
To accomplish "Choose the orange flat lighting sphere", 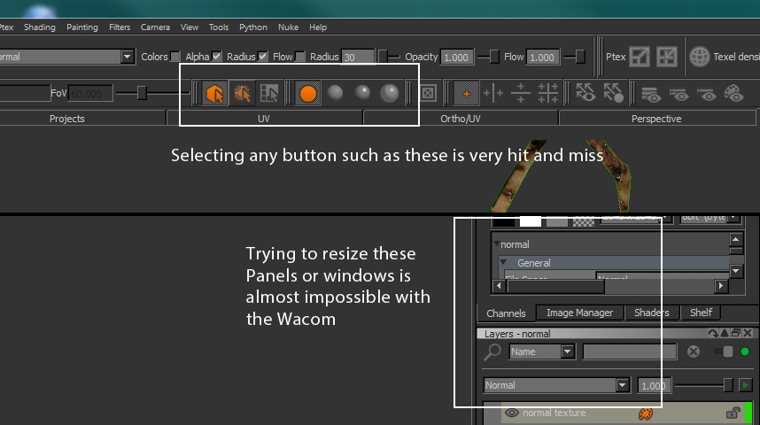I will pos(307,93).
